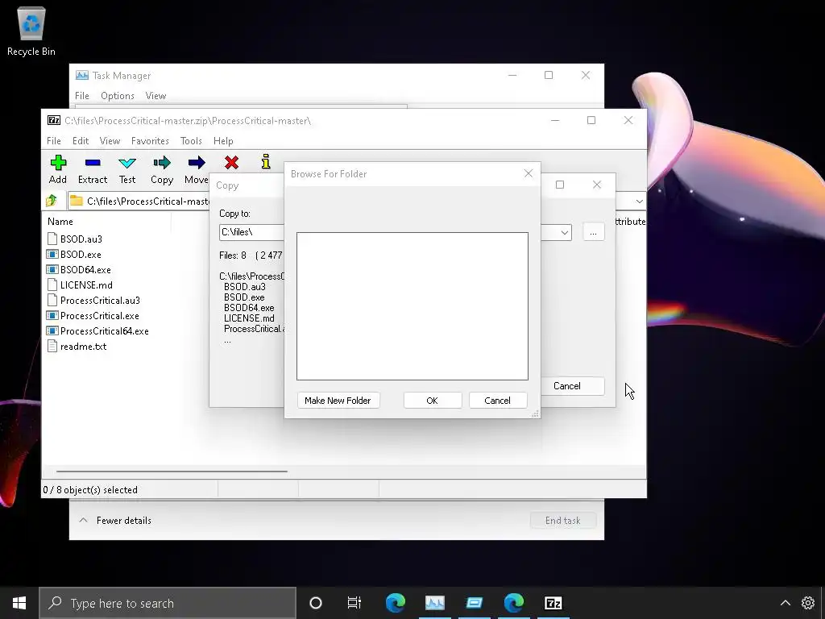Screen dimensions: 825x619
Task: Open the Copy to path dropdown arrow
Action: (x=564, y=232)
